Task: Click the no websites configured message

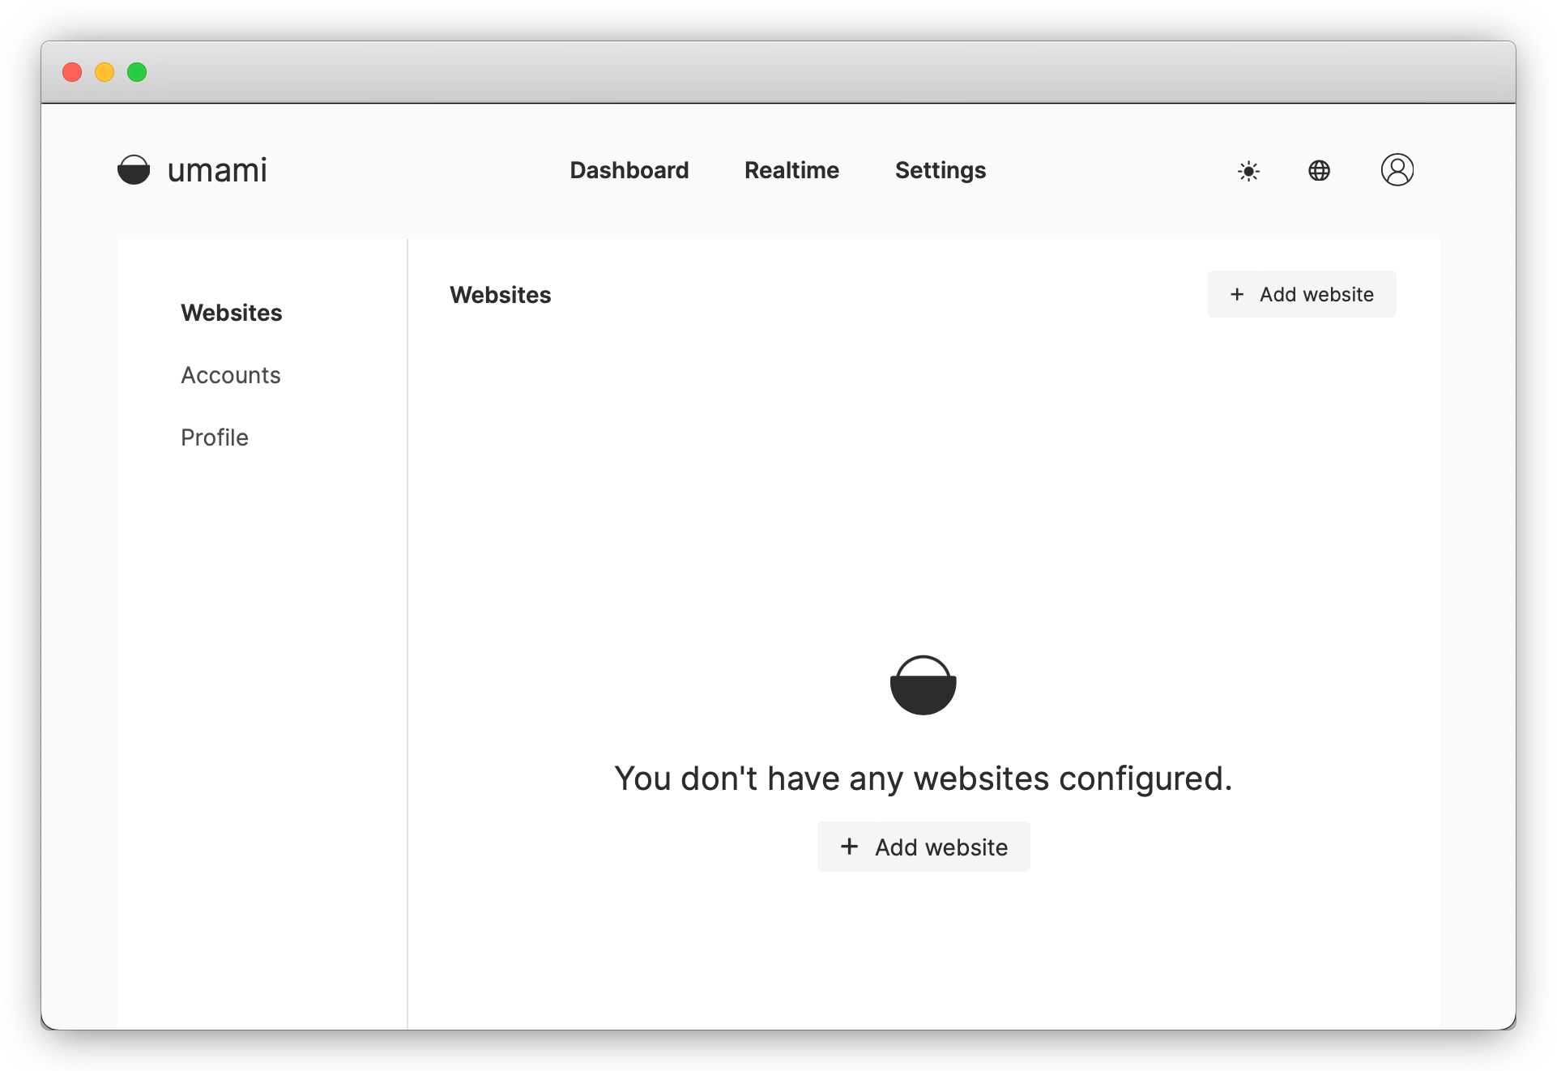Action: click(x=923, y=779)
